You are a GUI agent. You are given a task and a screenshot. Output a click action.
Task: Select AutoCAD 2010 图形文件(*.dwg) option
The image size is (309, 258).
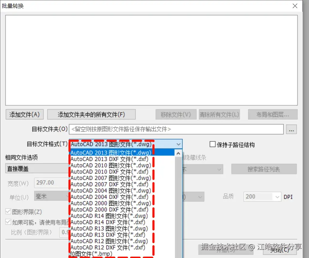(x=122, y=165)
